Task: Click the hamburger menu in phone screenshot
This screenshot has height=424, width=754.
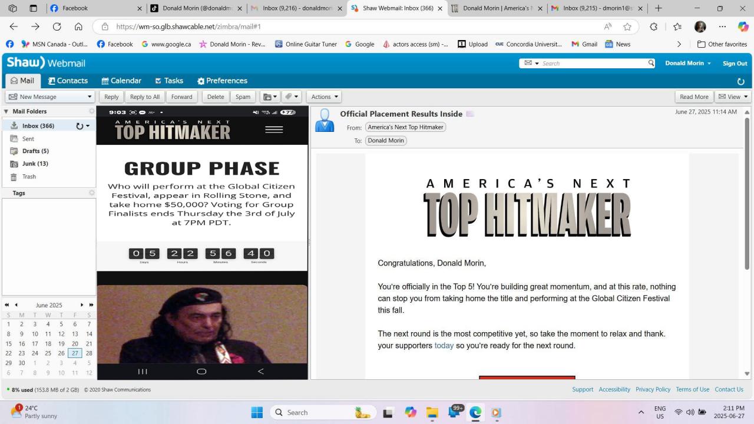Action: (274, 130)
